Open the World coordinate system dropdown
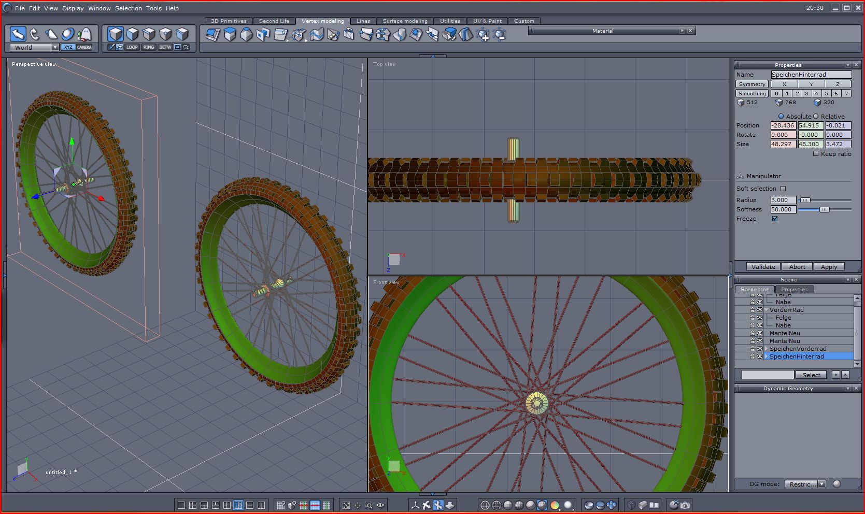This screenshot has width=865, height=514. [x=55, y=47]
